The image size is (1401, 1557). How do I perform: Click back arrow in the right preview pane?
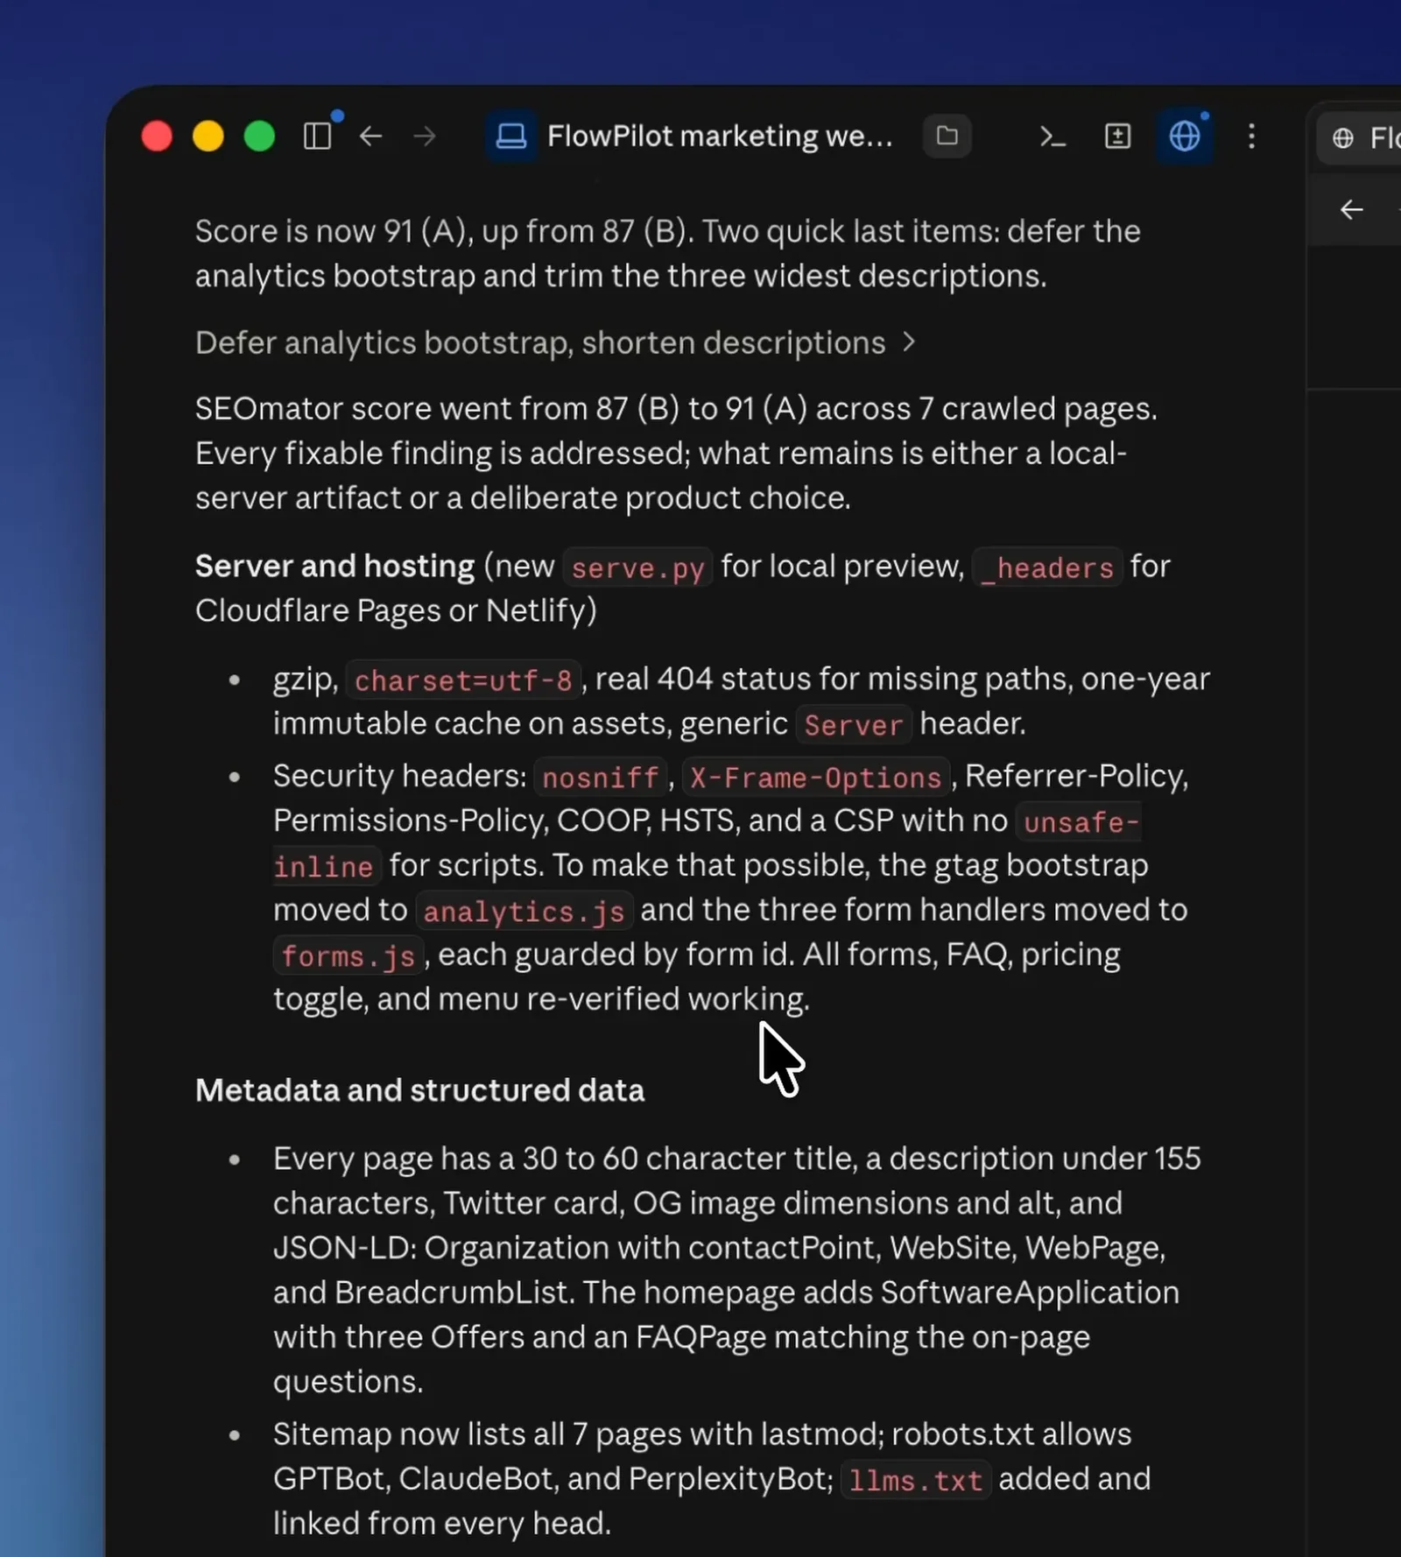pos(1351,209)
